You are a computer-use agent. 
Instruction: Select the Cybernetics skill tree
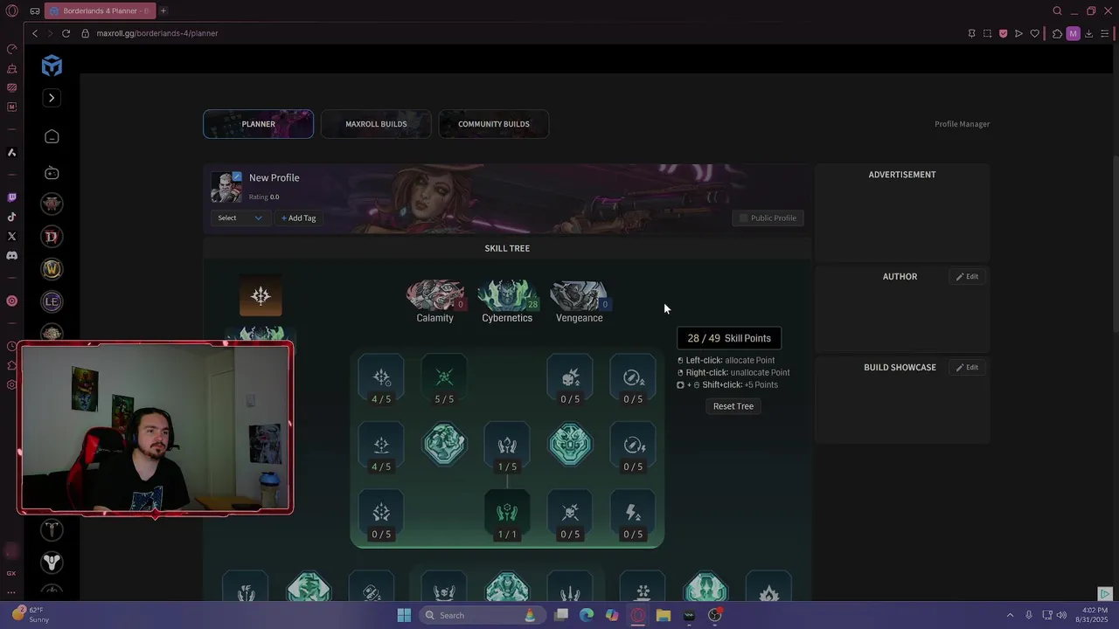tap(507, 302)
